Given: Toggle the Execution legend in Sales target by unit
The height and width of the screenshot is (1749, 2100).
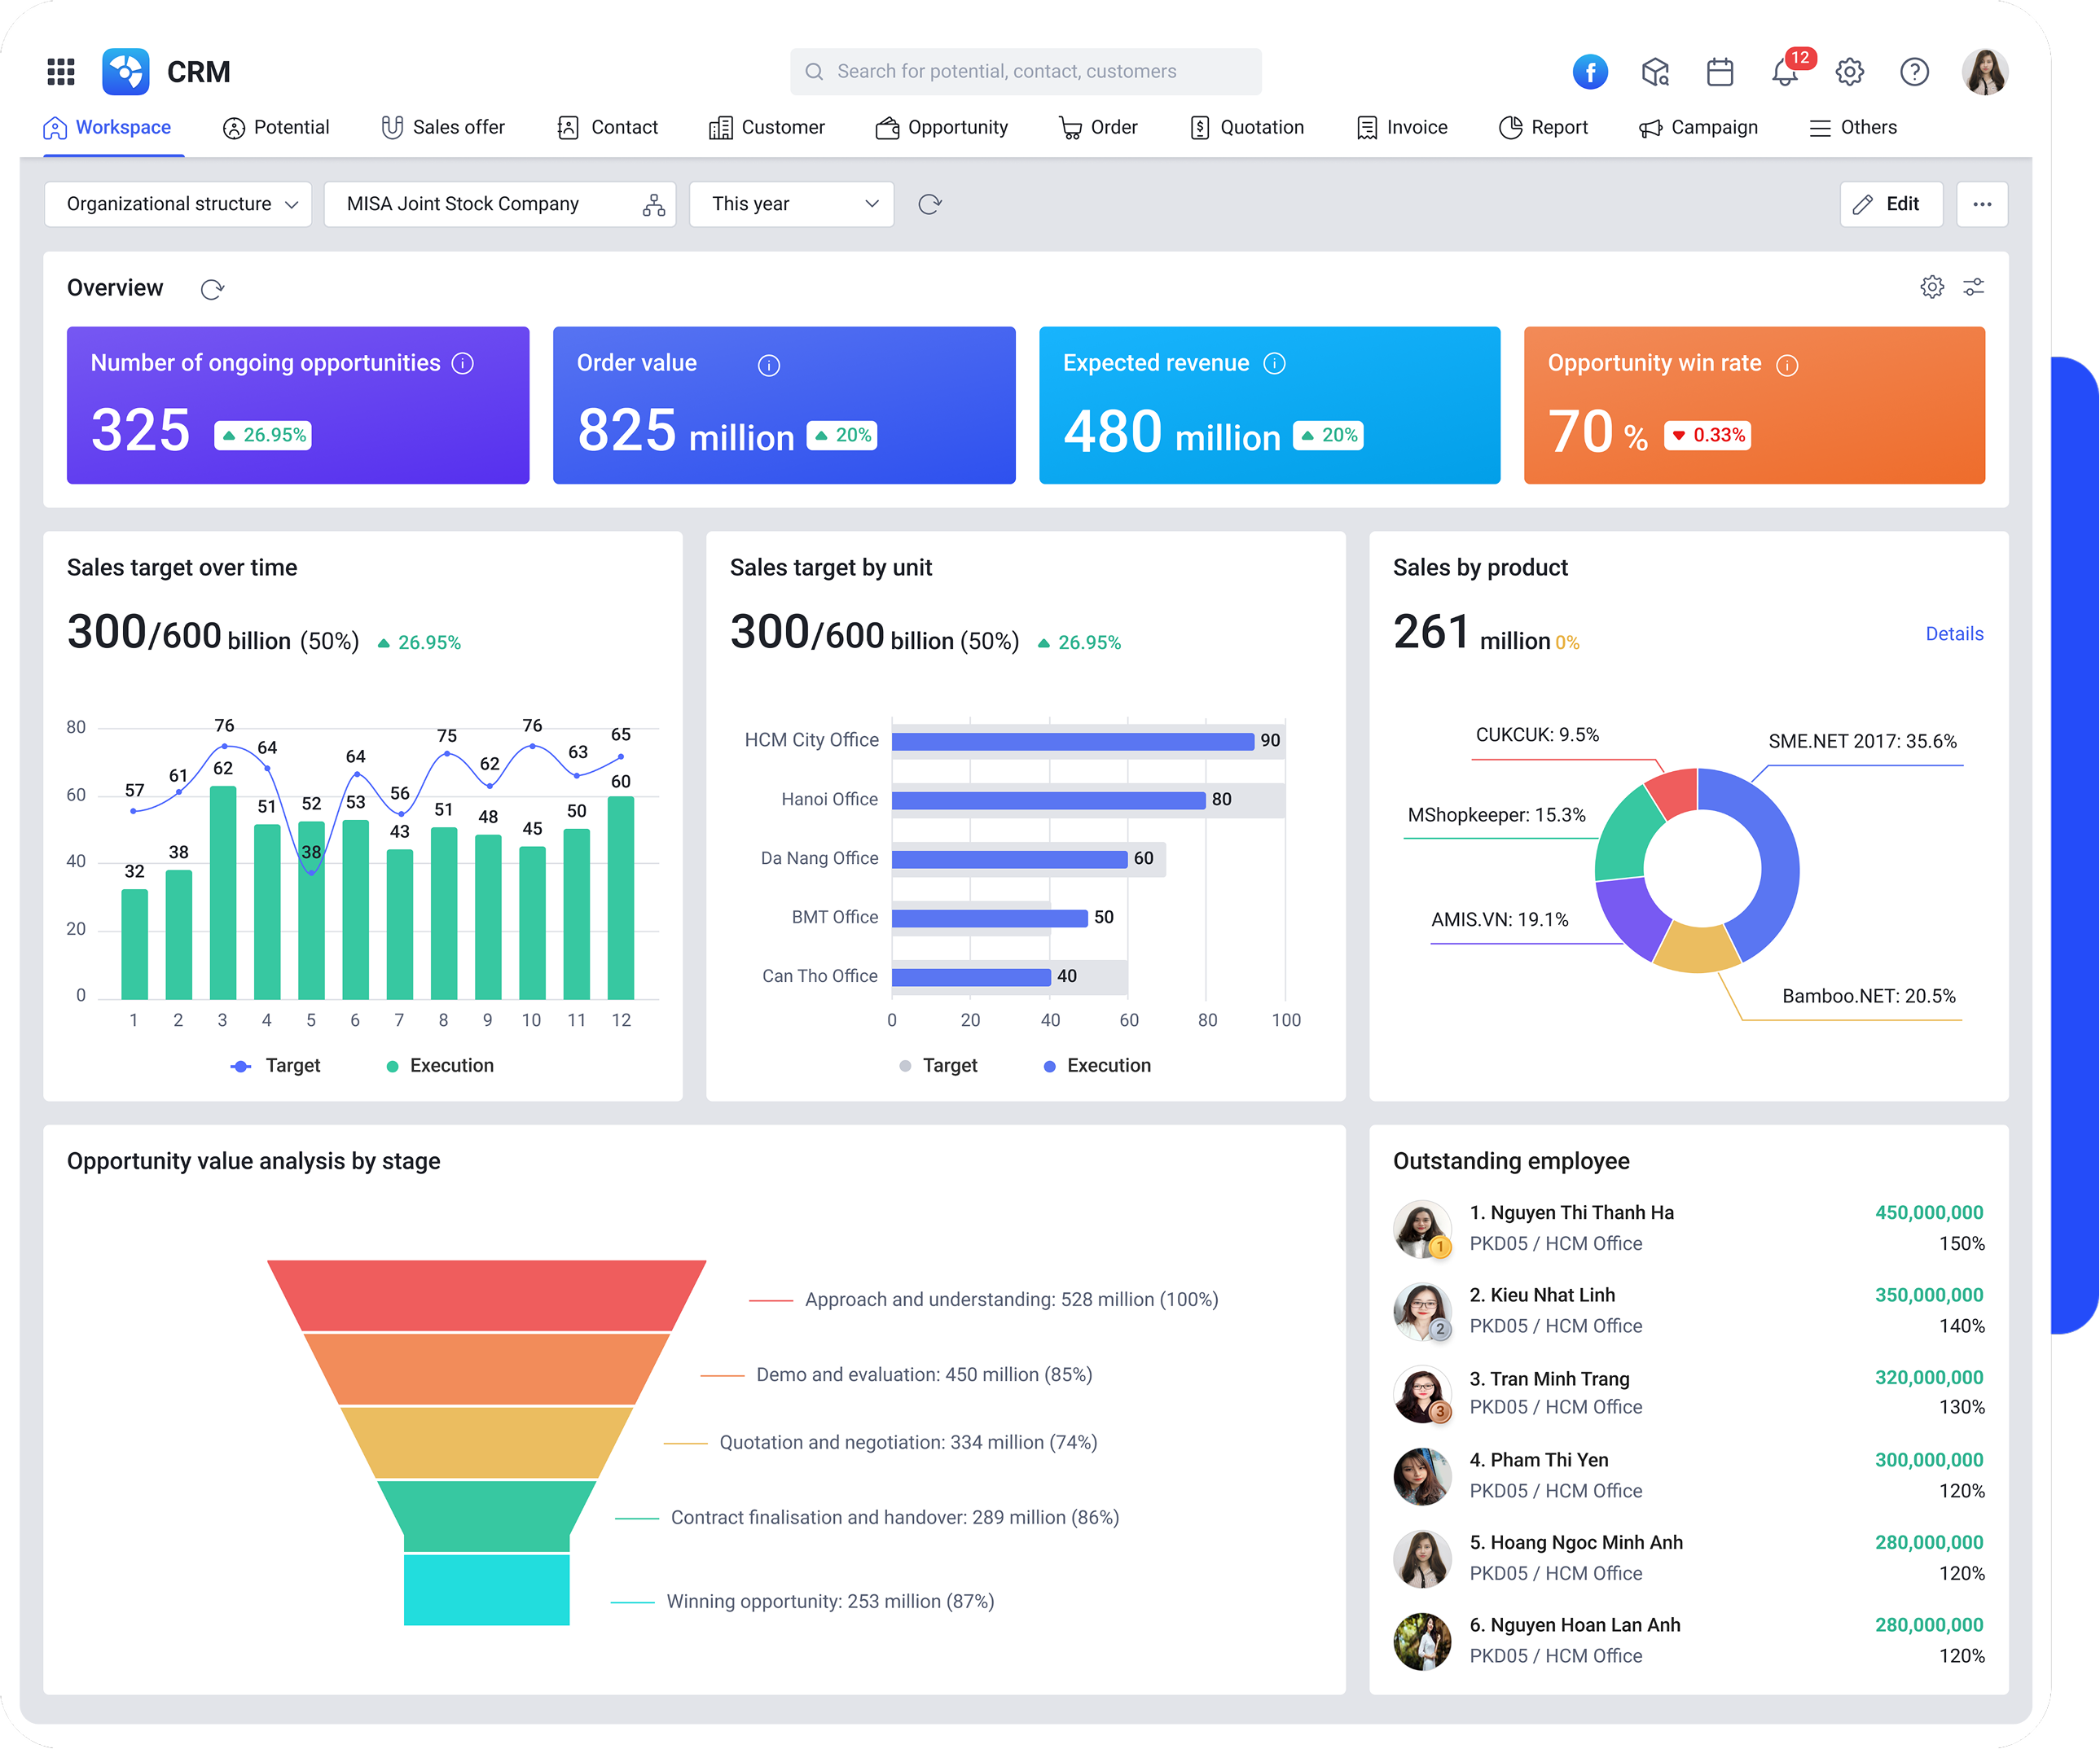Looking at the screenshot, I should click(1097, 1065).
